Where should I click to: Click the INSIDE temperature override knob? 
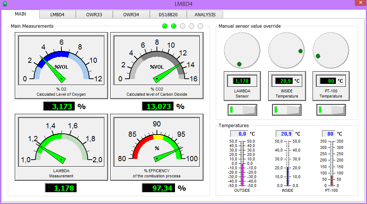click(286, 50)
